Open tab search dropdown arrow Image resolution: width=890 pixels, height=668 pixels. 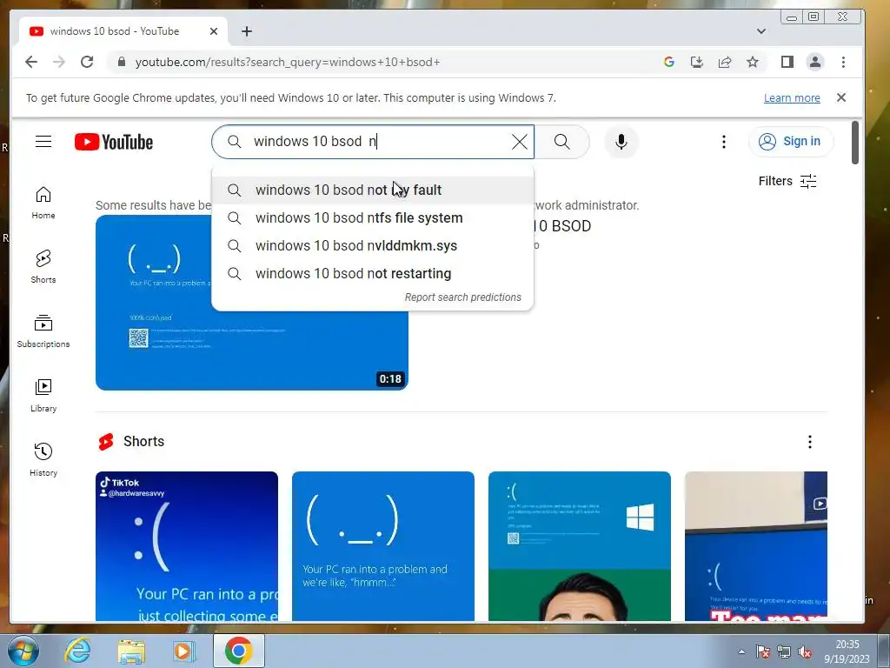click(x=761, y=31)
